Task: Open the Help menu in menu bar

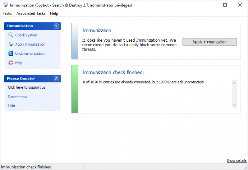Action: coord(54,13)
